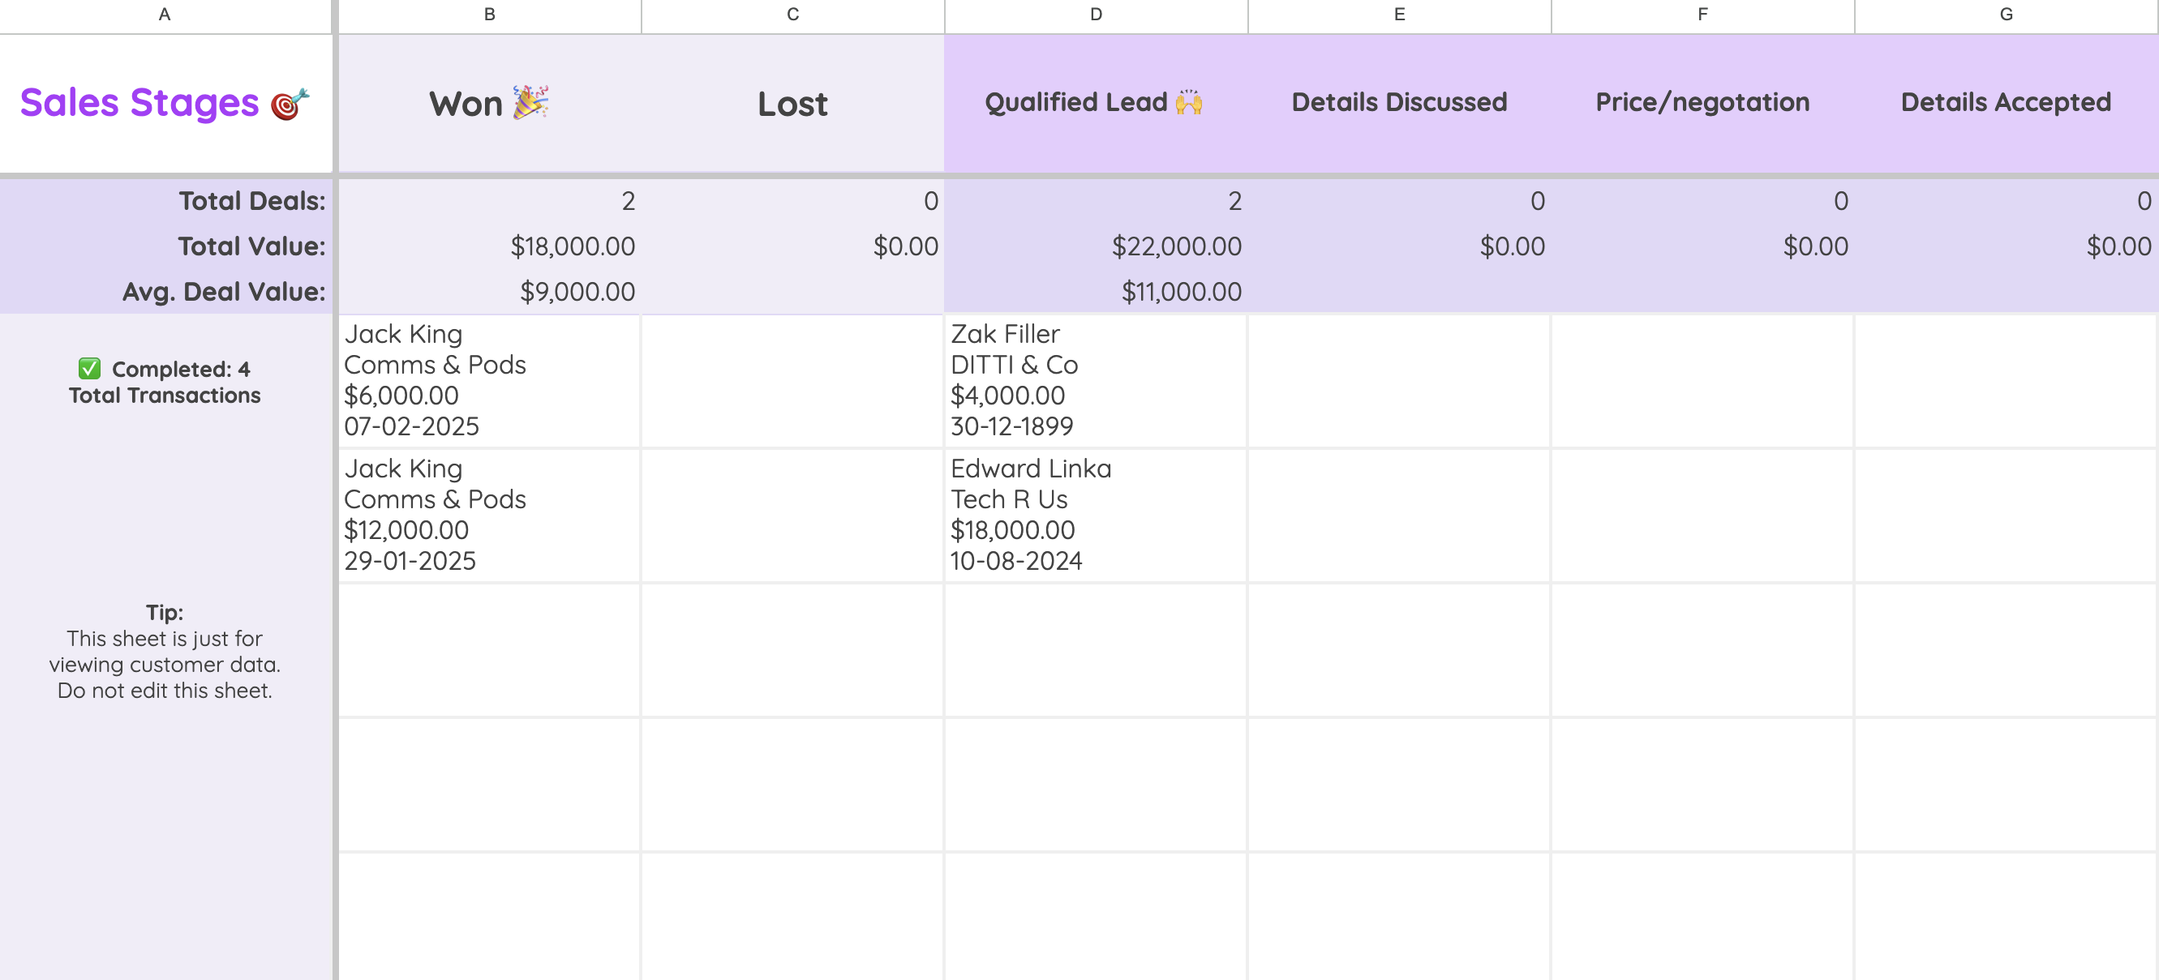Select Edward Linka's Tech R Us deal
This screenshot has width=2159, height=980.
pos(1096,514)
